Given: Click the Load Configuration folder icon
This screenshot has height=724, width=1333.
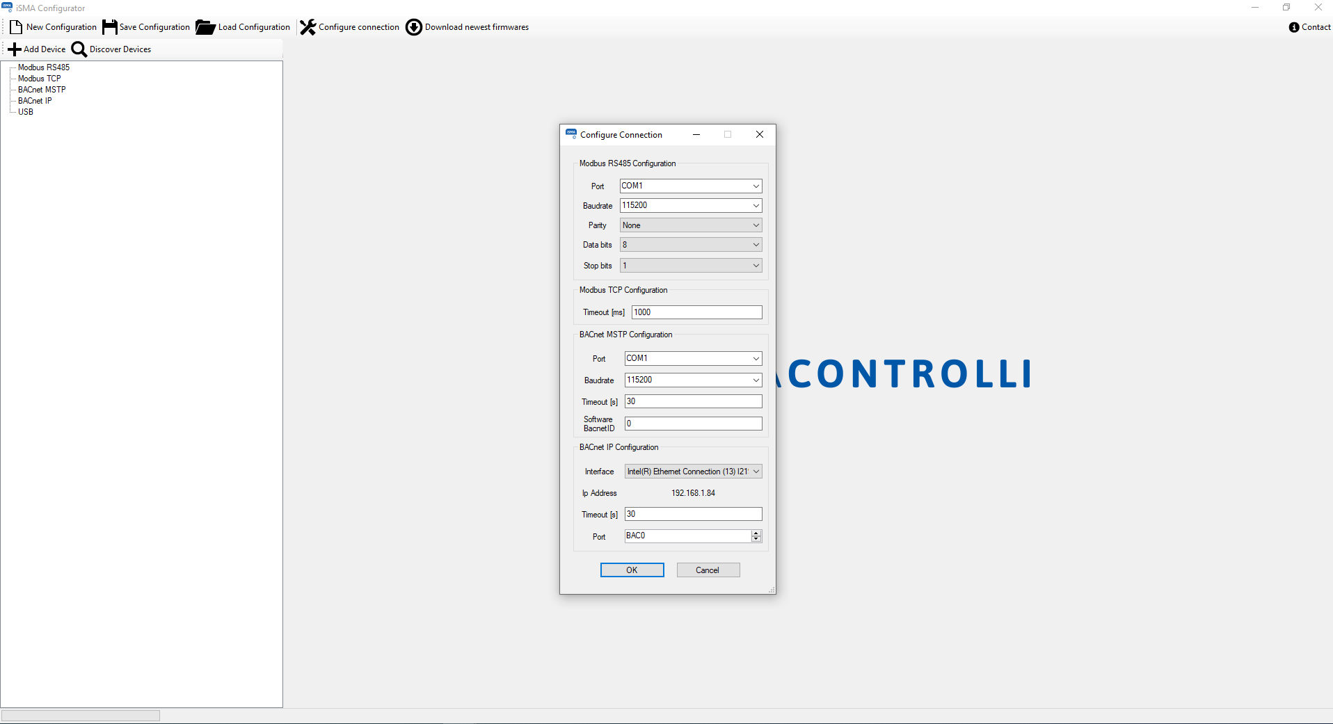Looking at the screenshot, I should coord(205,27).
